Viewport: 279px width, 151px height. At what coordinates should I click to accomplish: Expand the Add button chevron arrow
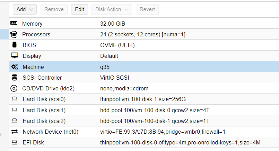tap(31, 9)
